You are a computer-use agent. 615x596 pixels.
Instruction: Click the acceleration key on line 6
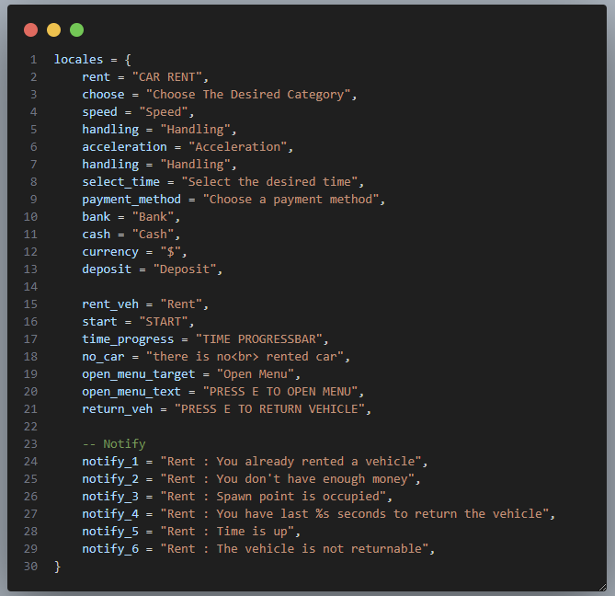[x=124, y=147]
